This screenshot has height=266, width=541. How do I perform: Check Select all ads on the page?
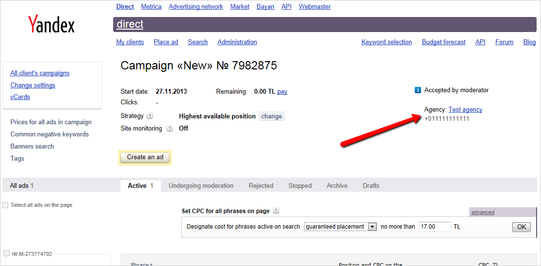[x=5, y=205]
